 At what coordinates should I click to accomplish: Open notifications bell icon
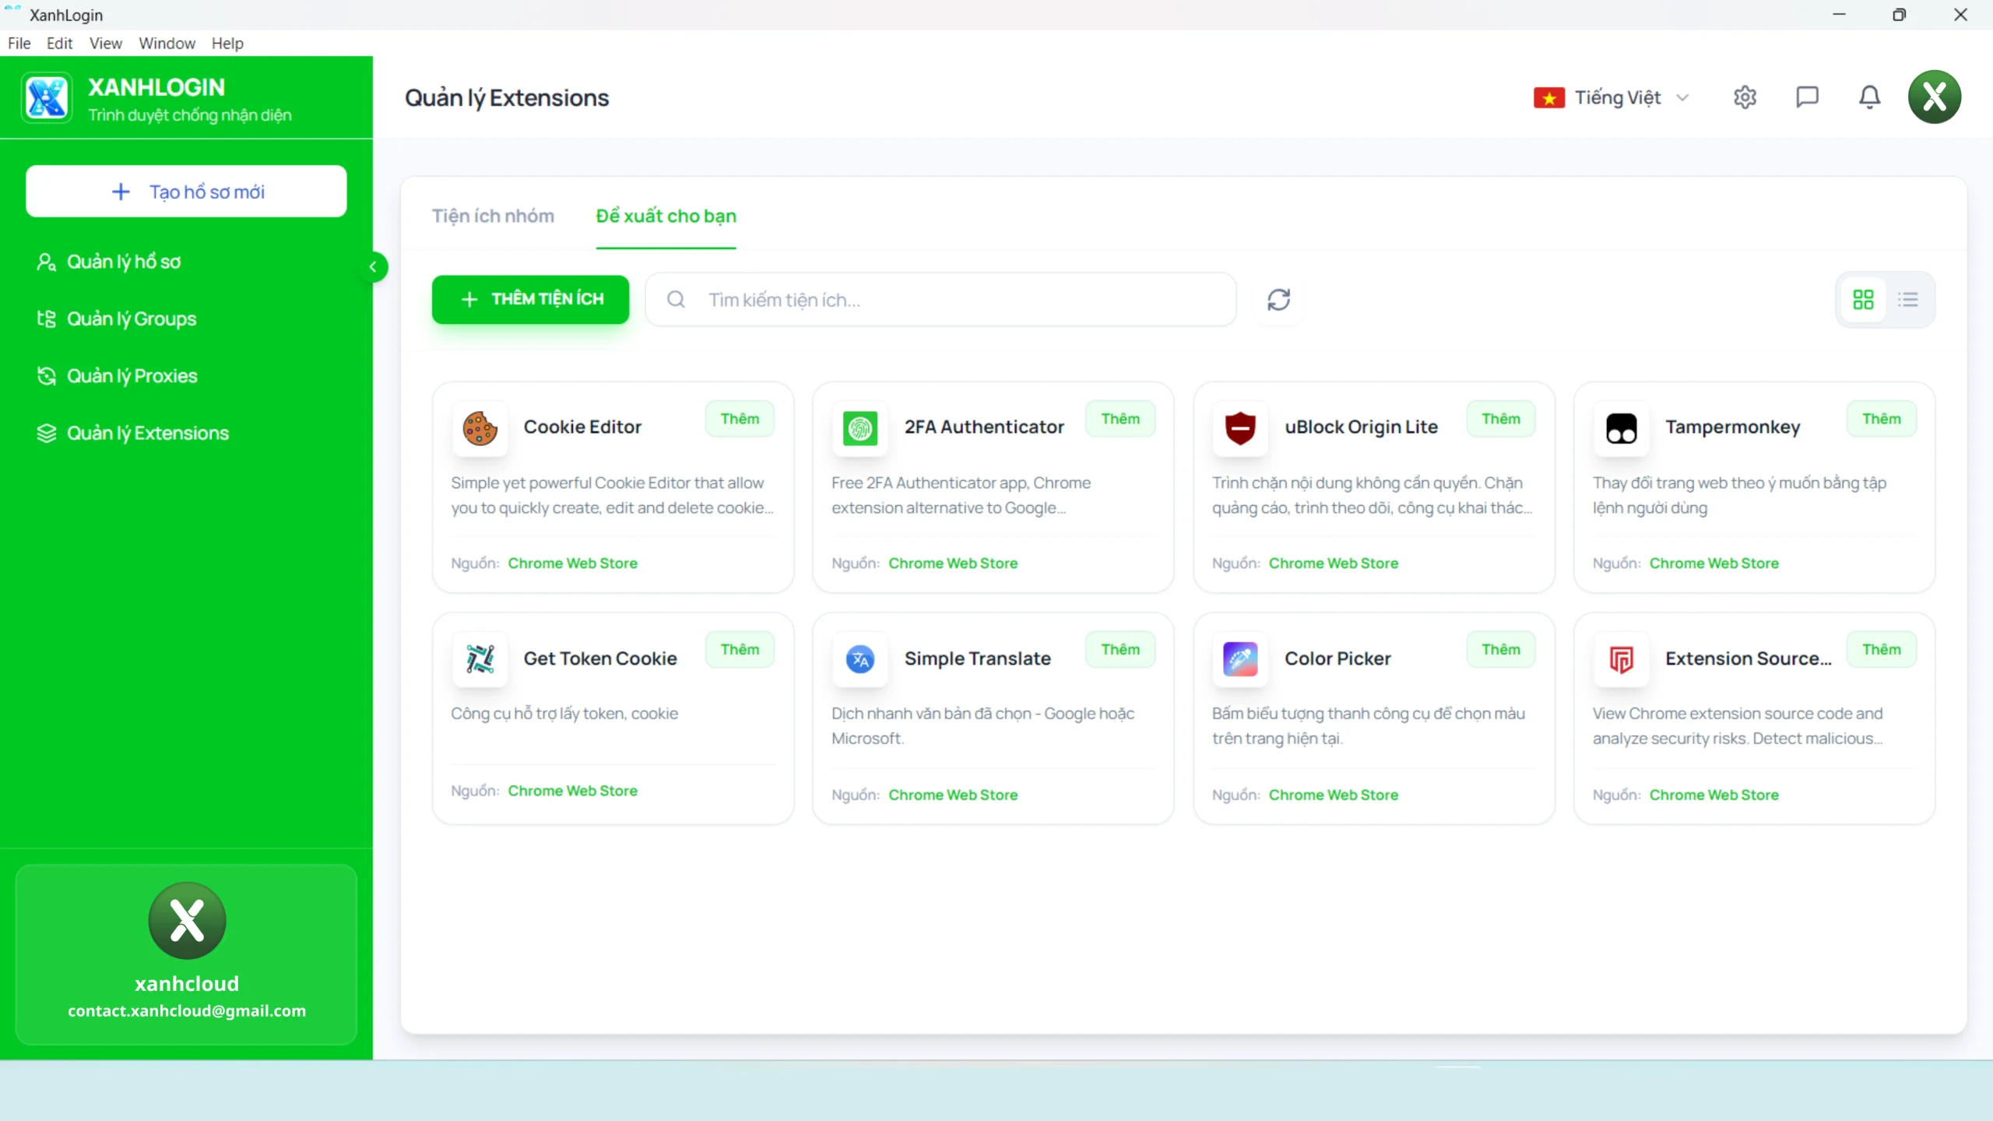click(x=1869, y=97)
